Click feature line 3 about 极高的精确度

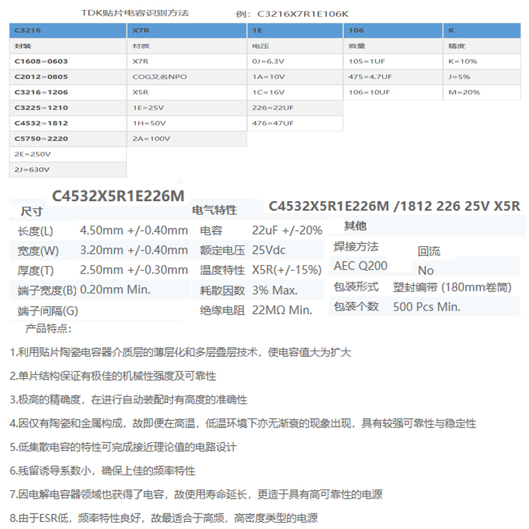(x=128, y=400)
